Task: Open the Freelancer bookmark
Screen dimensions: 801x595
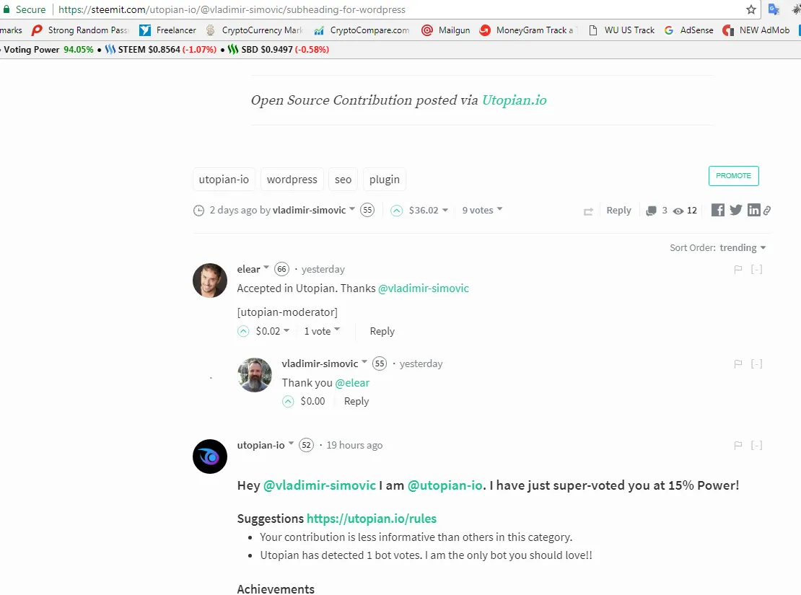Action: point(167,30)
